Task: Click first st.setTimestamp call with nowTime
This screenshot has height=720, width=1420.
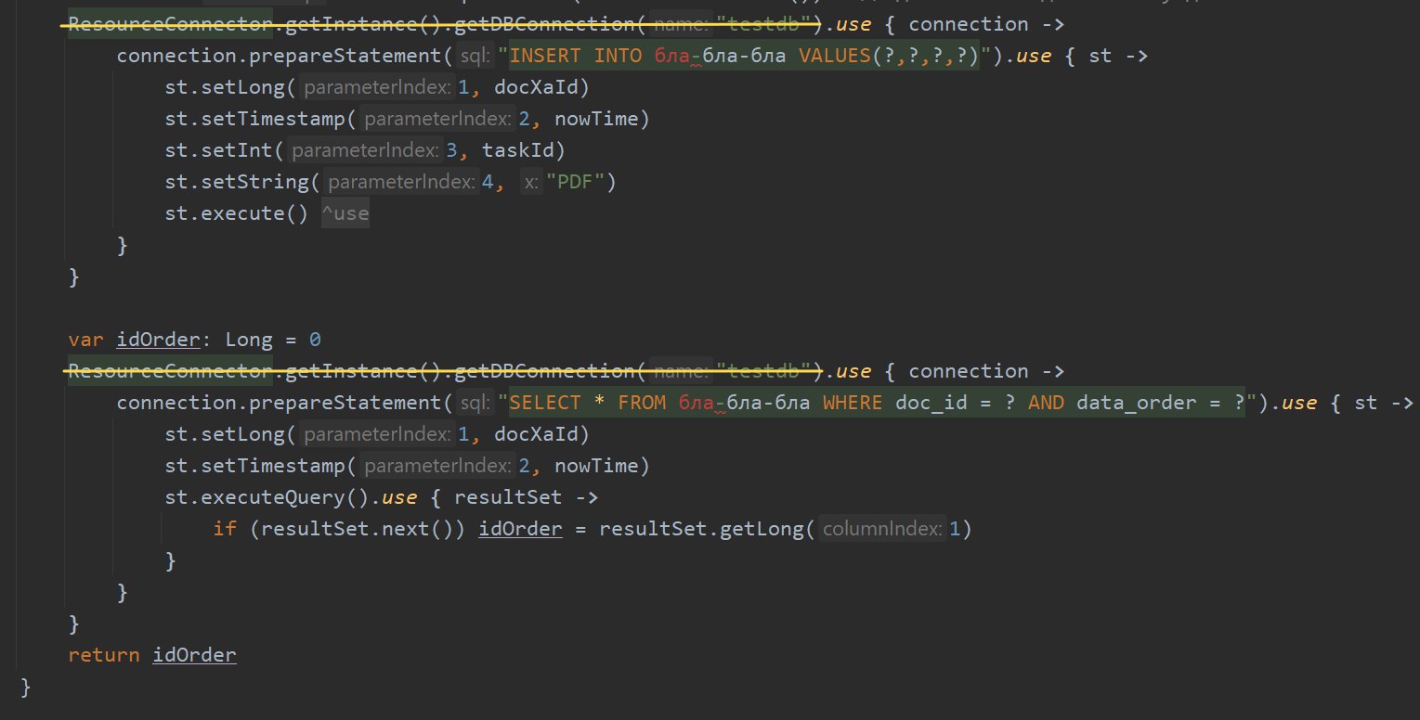Action: [408, 119]
